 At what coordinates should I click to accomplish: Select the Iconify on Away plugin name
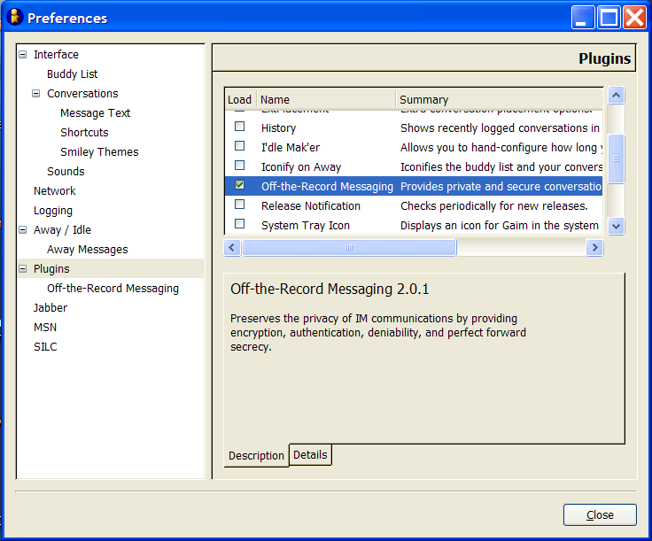click(301, 167)
